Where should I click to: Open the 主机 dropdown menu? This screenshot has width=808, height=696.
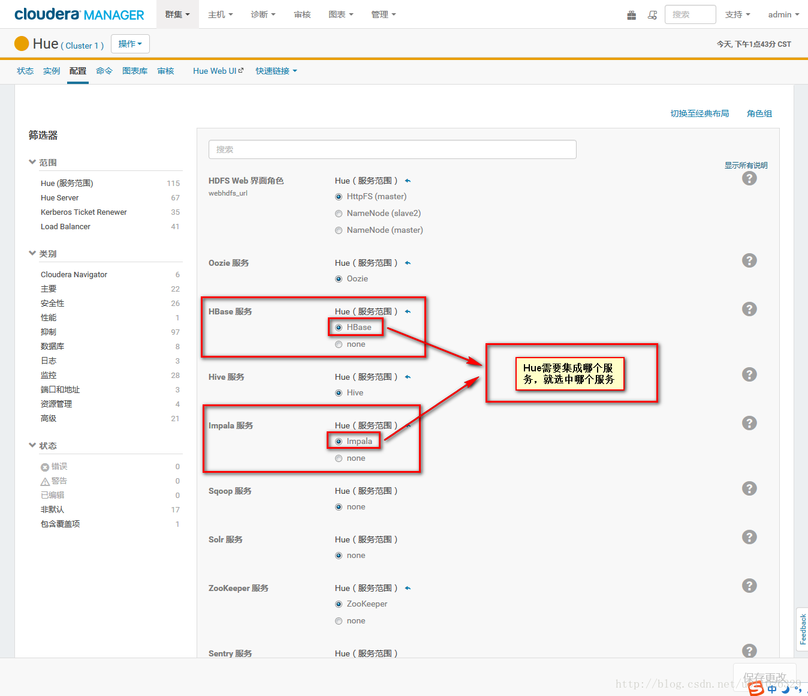(221, 14)
